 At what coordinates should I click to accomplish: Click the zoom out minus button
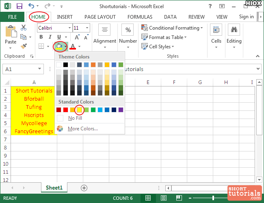click(190, 198)
